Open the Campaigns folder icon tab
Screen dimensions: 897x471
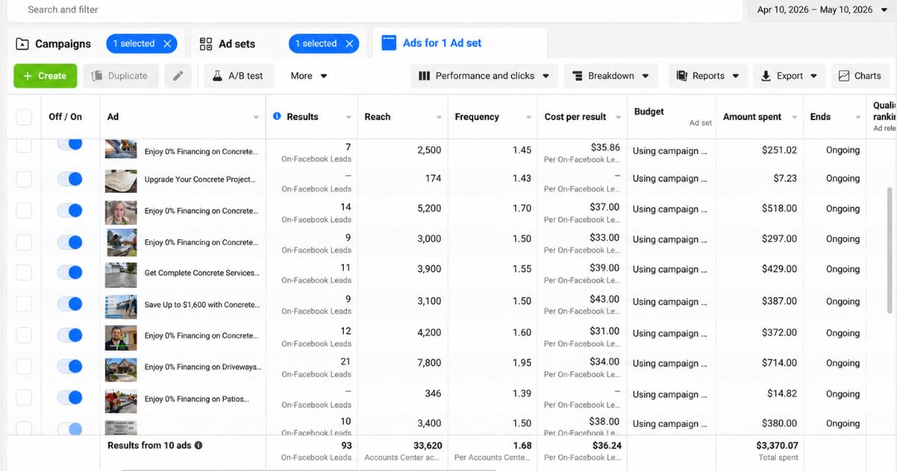coord(23,44)
